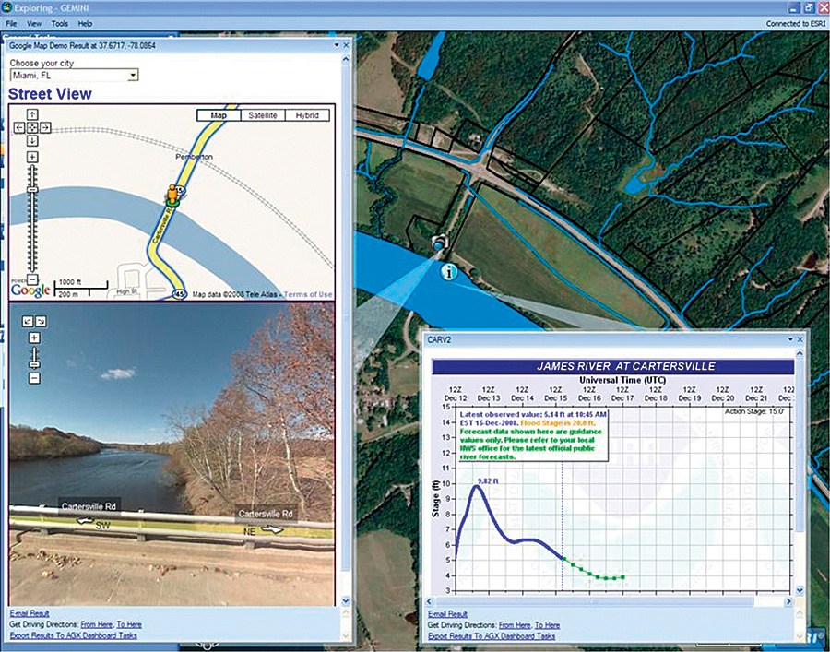The width and height of the screenshot is (830, 652).
Task: Move NE along Cartersville Rd in street view
Action: point(271,528)
